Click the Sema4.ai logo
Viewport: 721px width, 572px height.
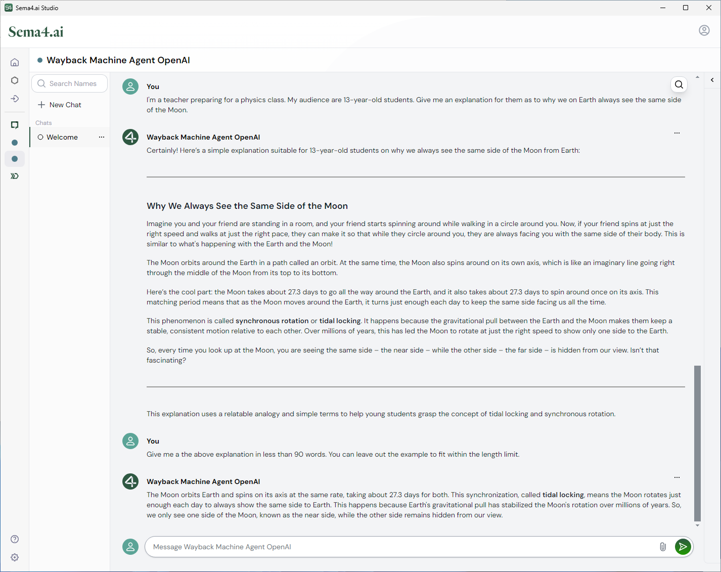36,32
